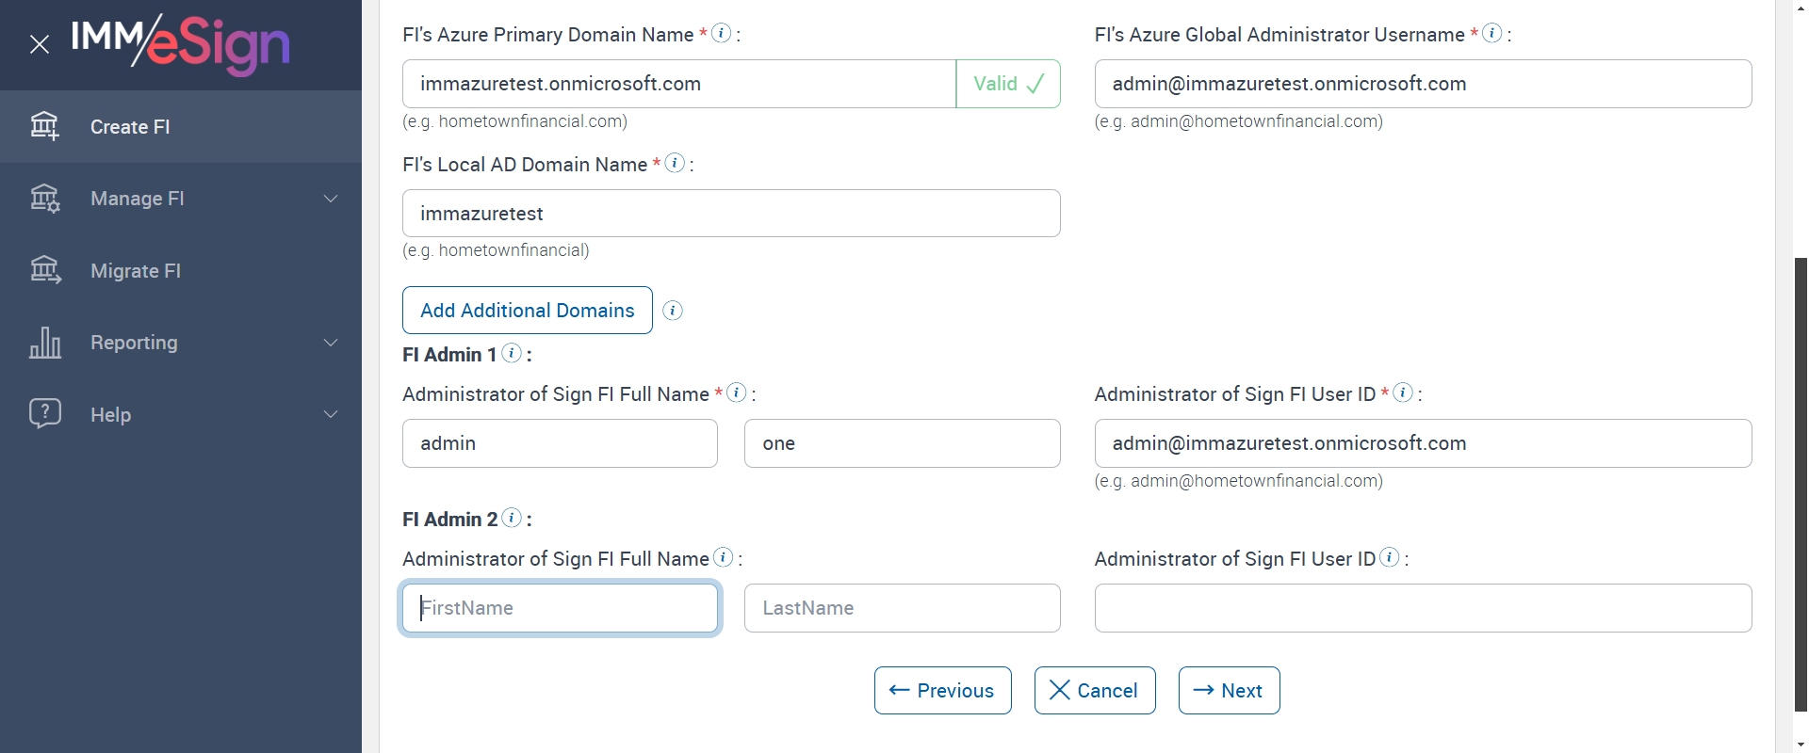The height and width of the screenshot is (753, 1809).
Task: Open the Migrate FI menu item
Action: [136, 271]
